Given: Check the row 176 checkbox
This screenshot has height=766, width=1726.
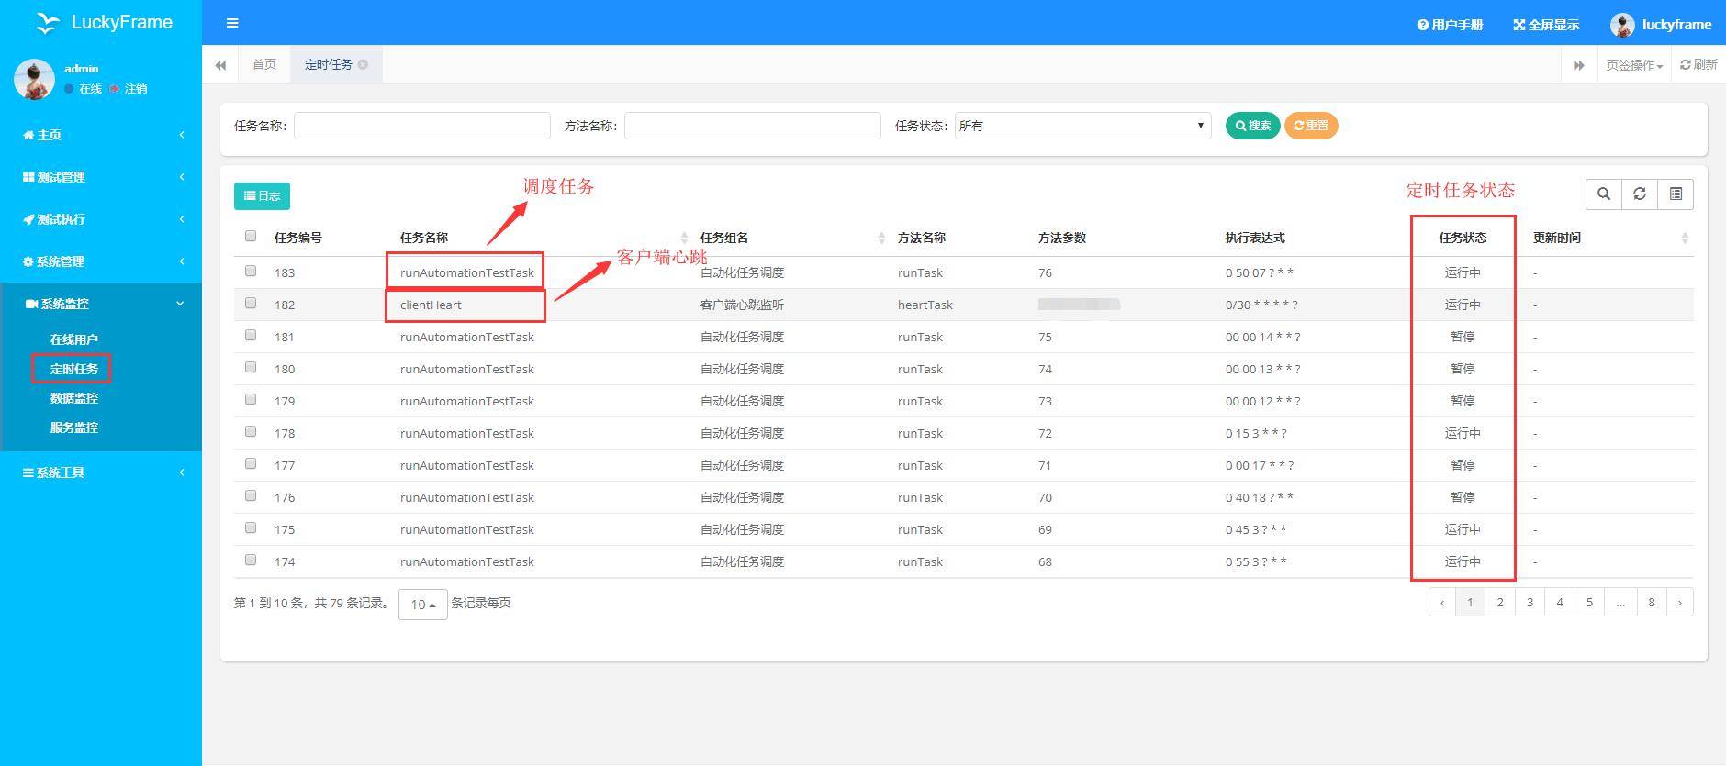Looking at the screenshot, I should [x=251, y=495].
